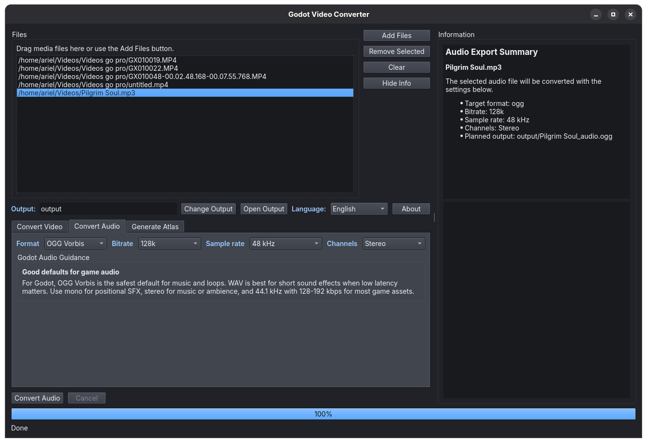Click the 'Sample rate: 48 kHz' summary line
This screenshot has height=443, width=647.
click(x=497, y=120)
